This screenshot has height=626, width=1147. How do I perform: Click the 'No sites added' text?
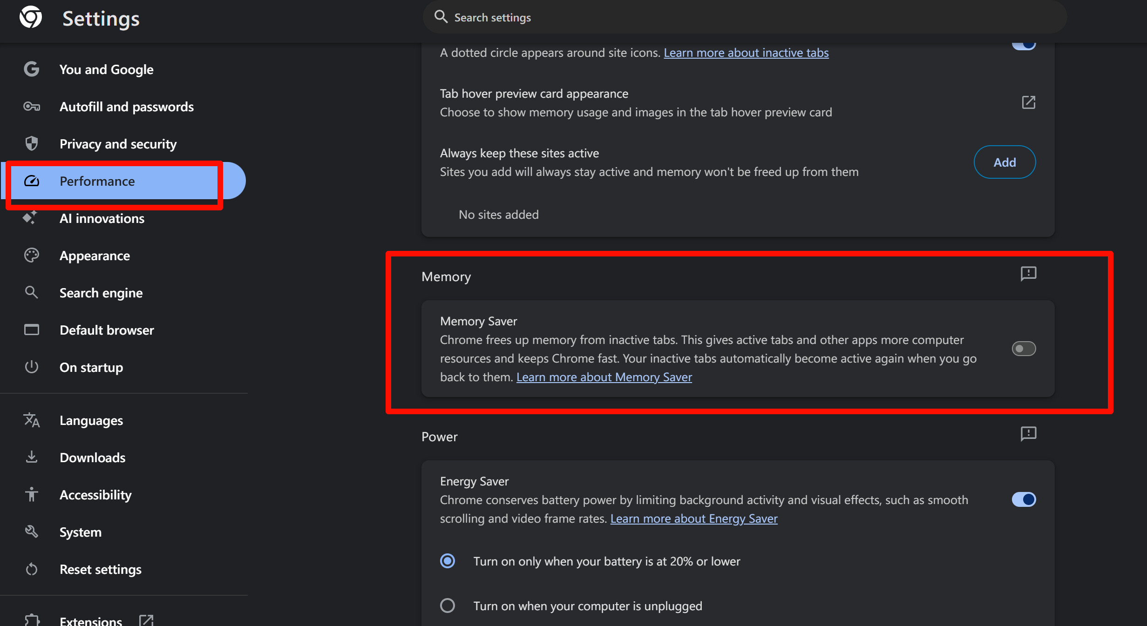(x=498, y=215)
